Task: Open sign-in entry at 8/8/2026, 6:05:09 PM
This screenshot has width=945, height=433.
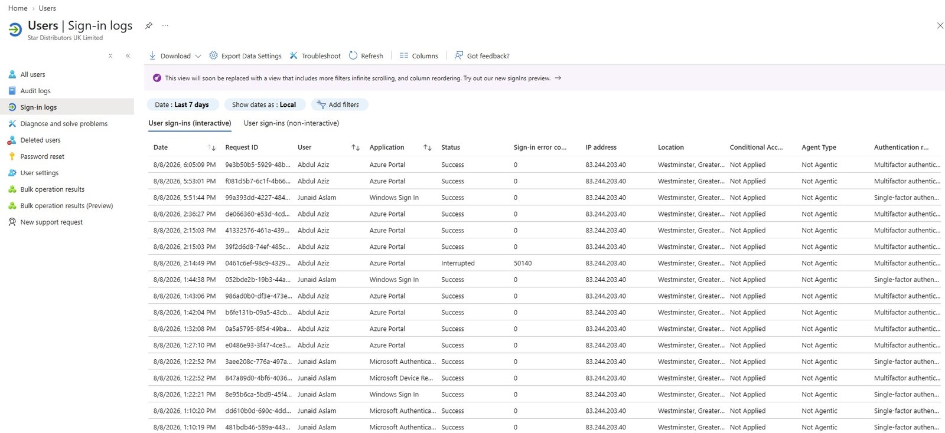Action: click(184, 165)
